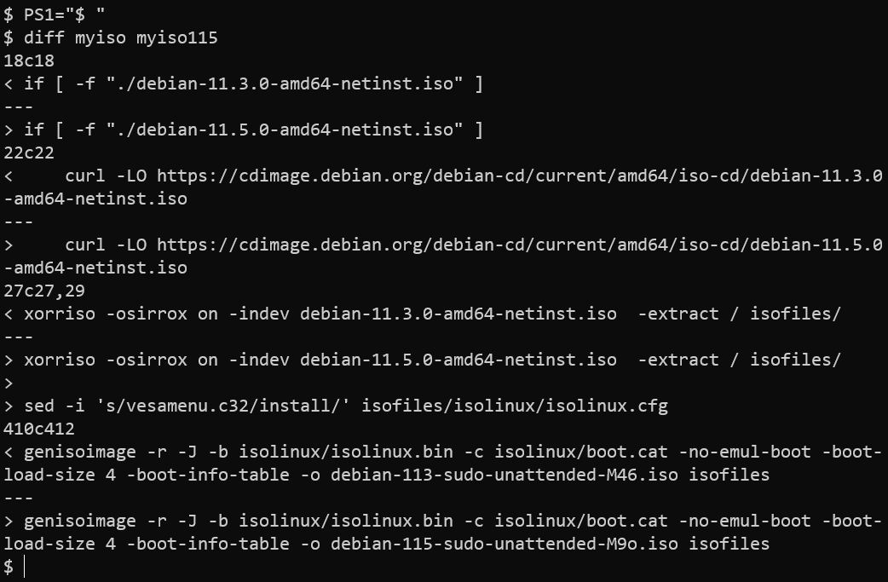
Task: Click the added debian-11.5.0 curl URL
Action: coord(443,256)
